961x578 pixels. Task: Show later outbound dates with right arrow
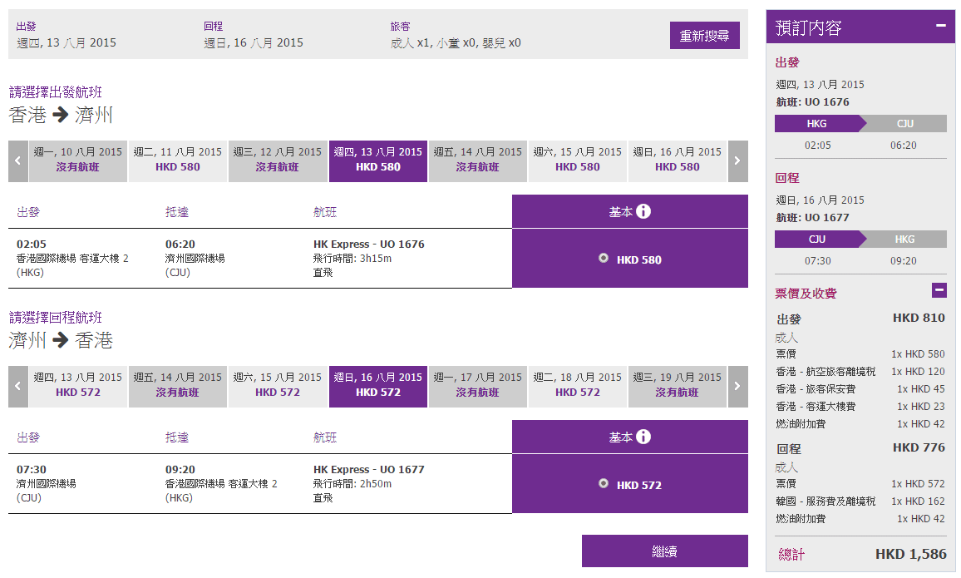[x=737, y=161]
